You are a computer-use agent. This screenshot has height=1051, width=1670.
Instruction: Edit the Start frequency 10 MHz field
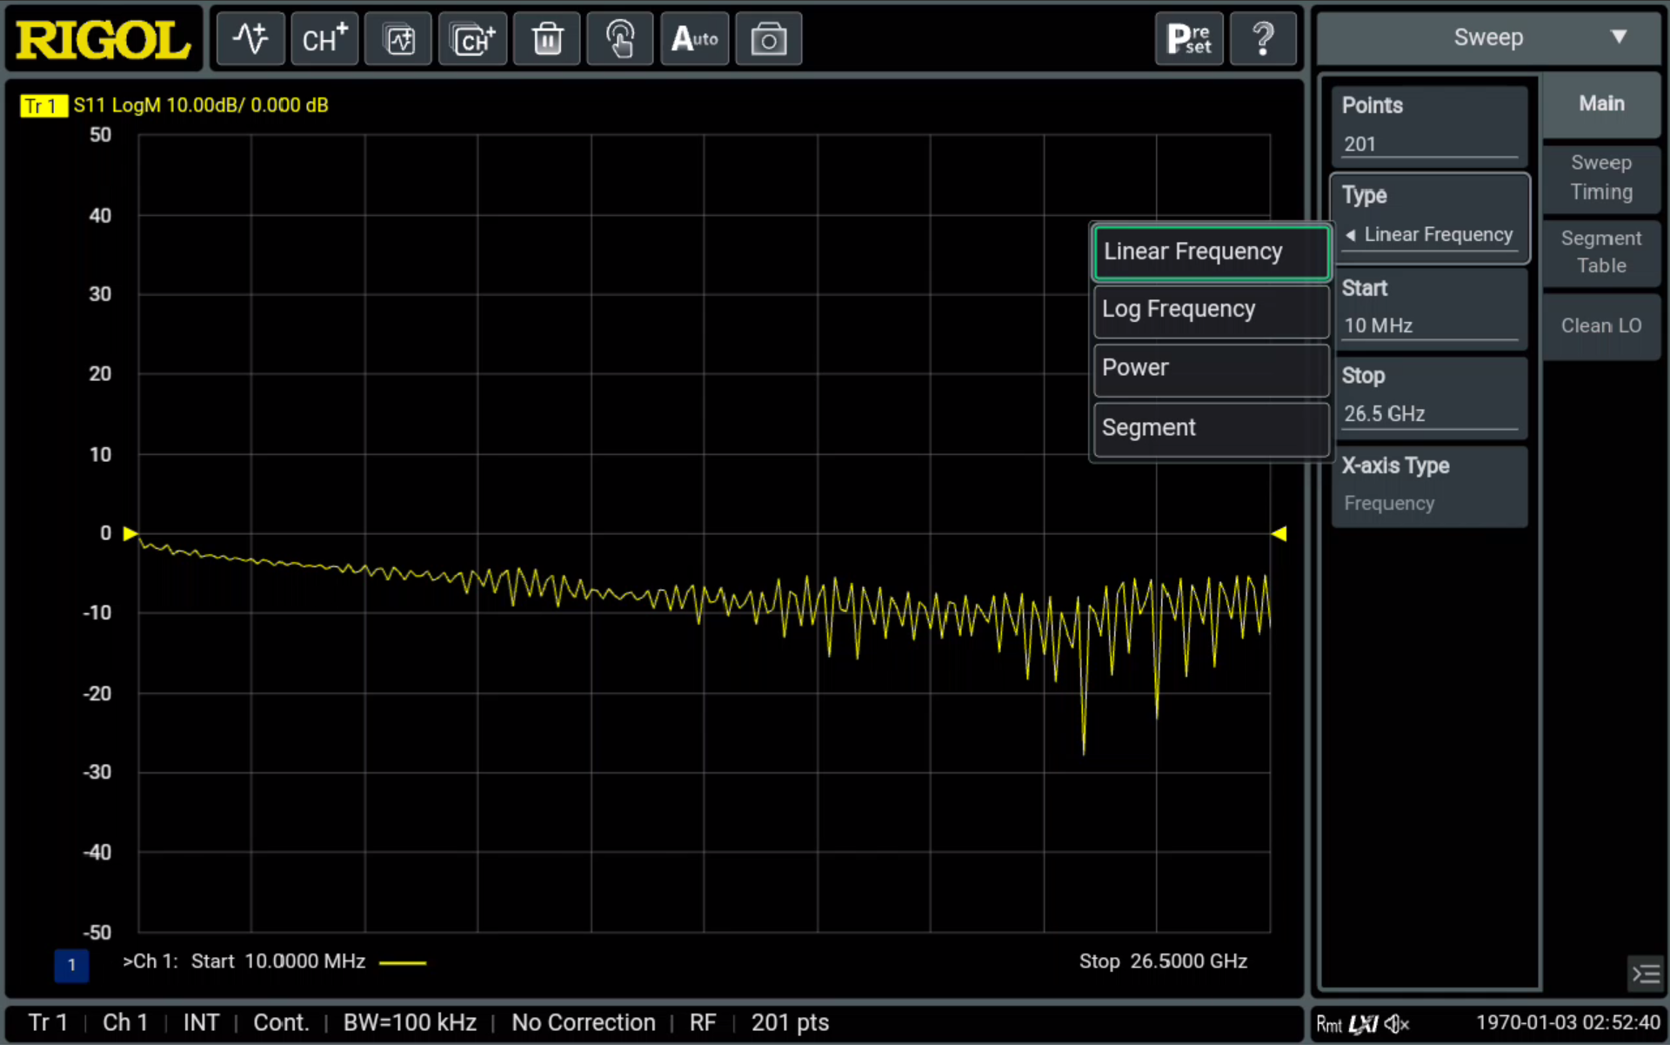click(x=1429, y=308)
